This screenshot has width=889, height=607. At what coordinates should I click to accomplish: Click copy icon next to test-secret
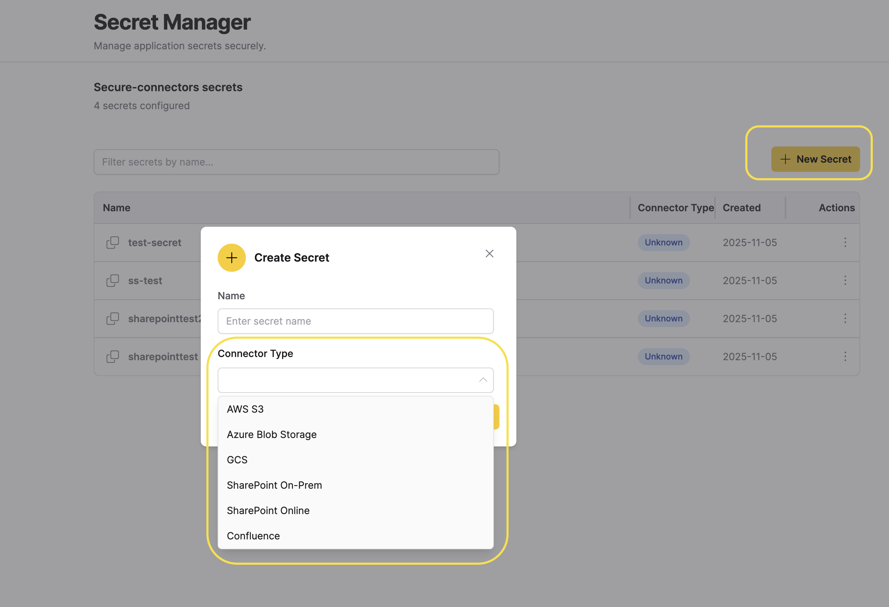coord(112,243)
